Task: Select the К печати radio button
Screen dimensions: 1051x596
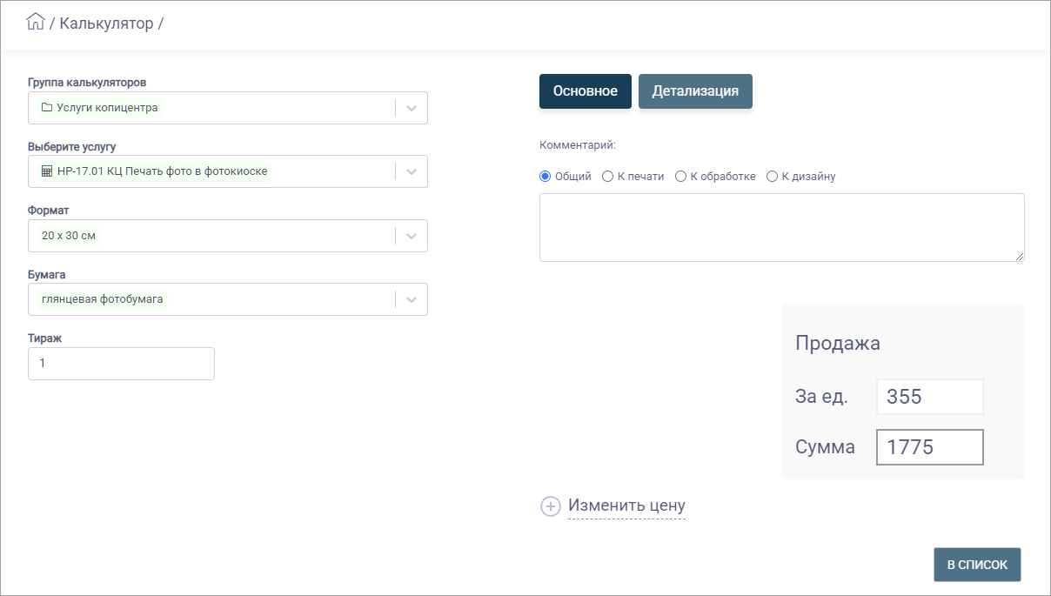Action: [x=608, y=177]
